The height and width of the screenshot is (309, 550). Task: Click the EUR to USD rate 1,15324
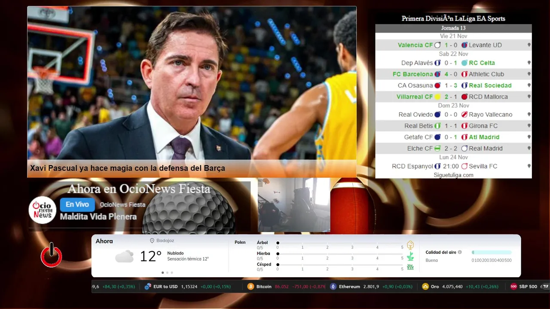(189, 287)
